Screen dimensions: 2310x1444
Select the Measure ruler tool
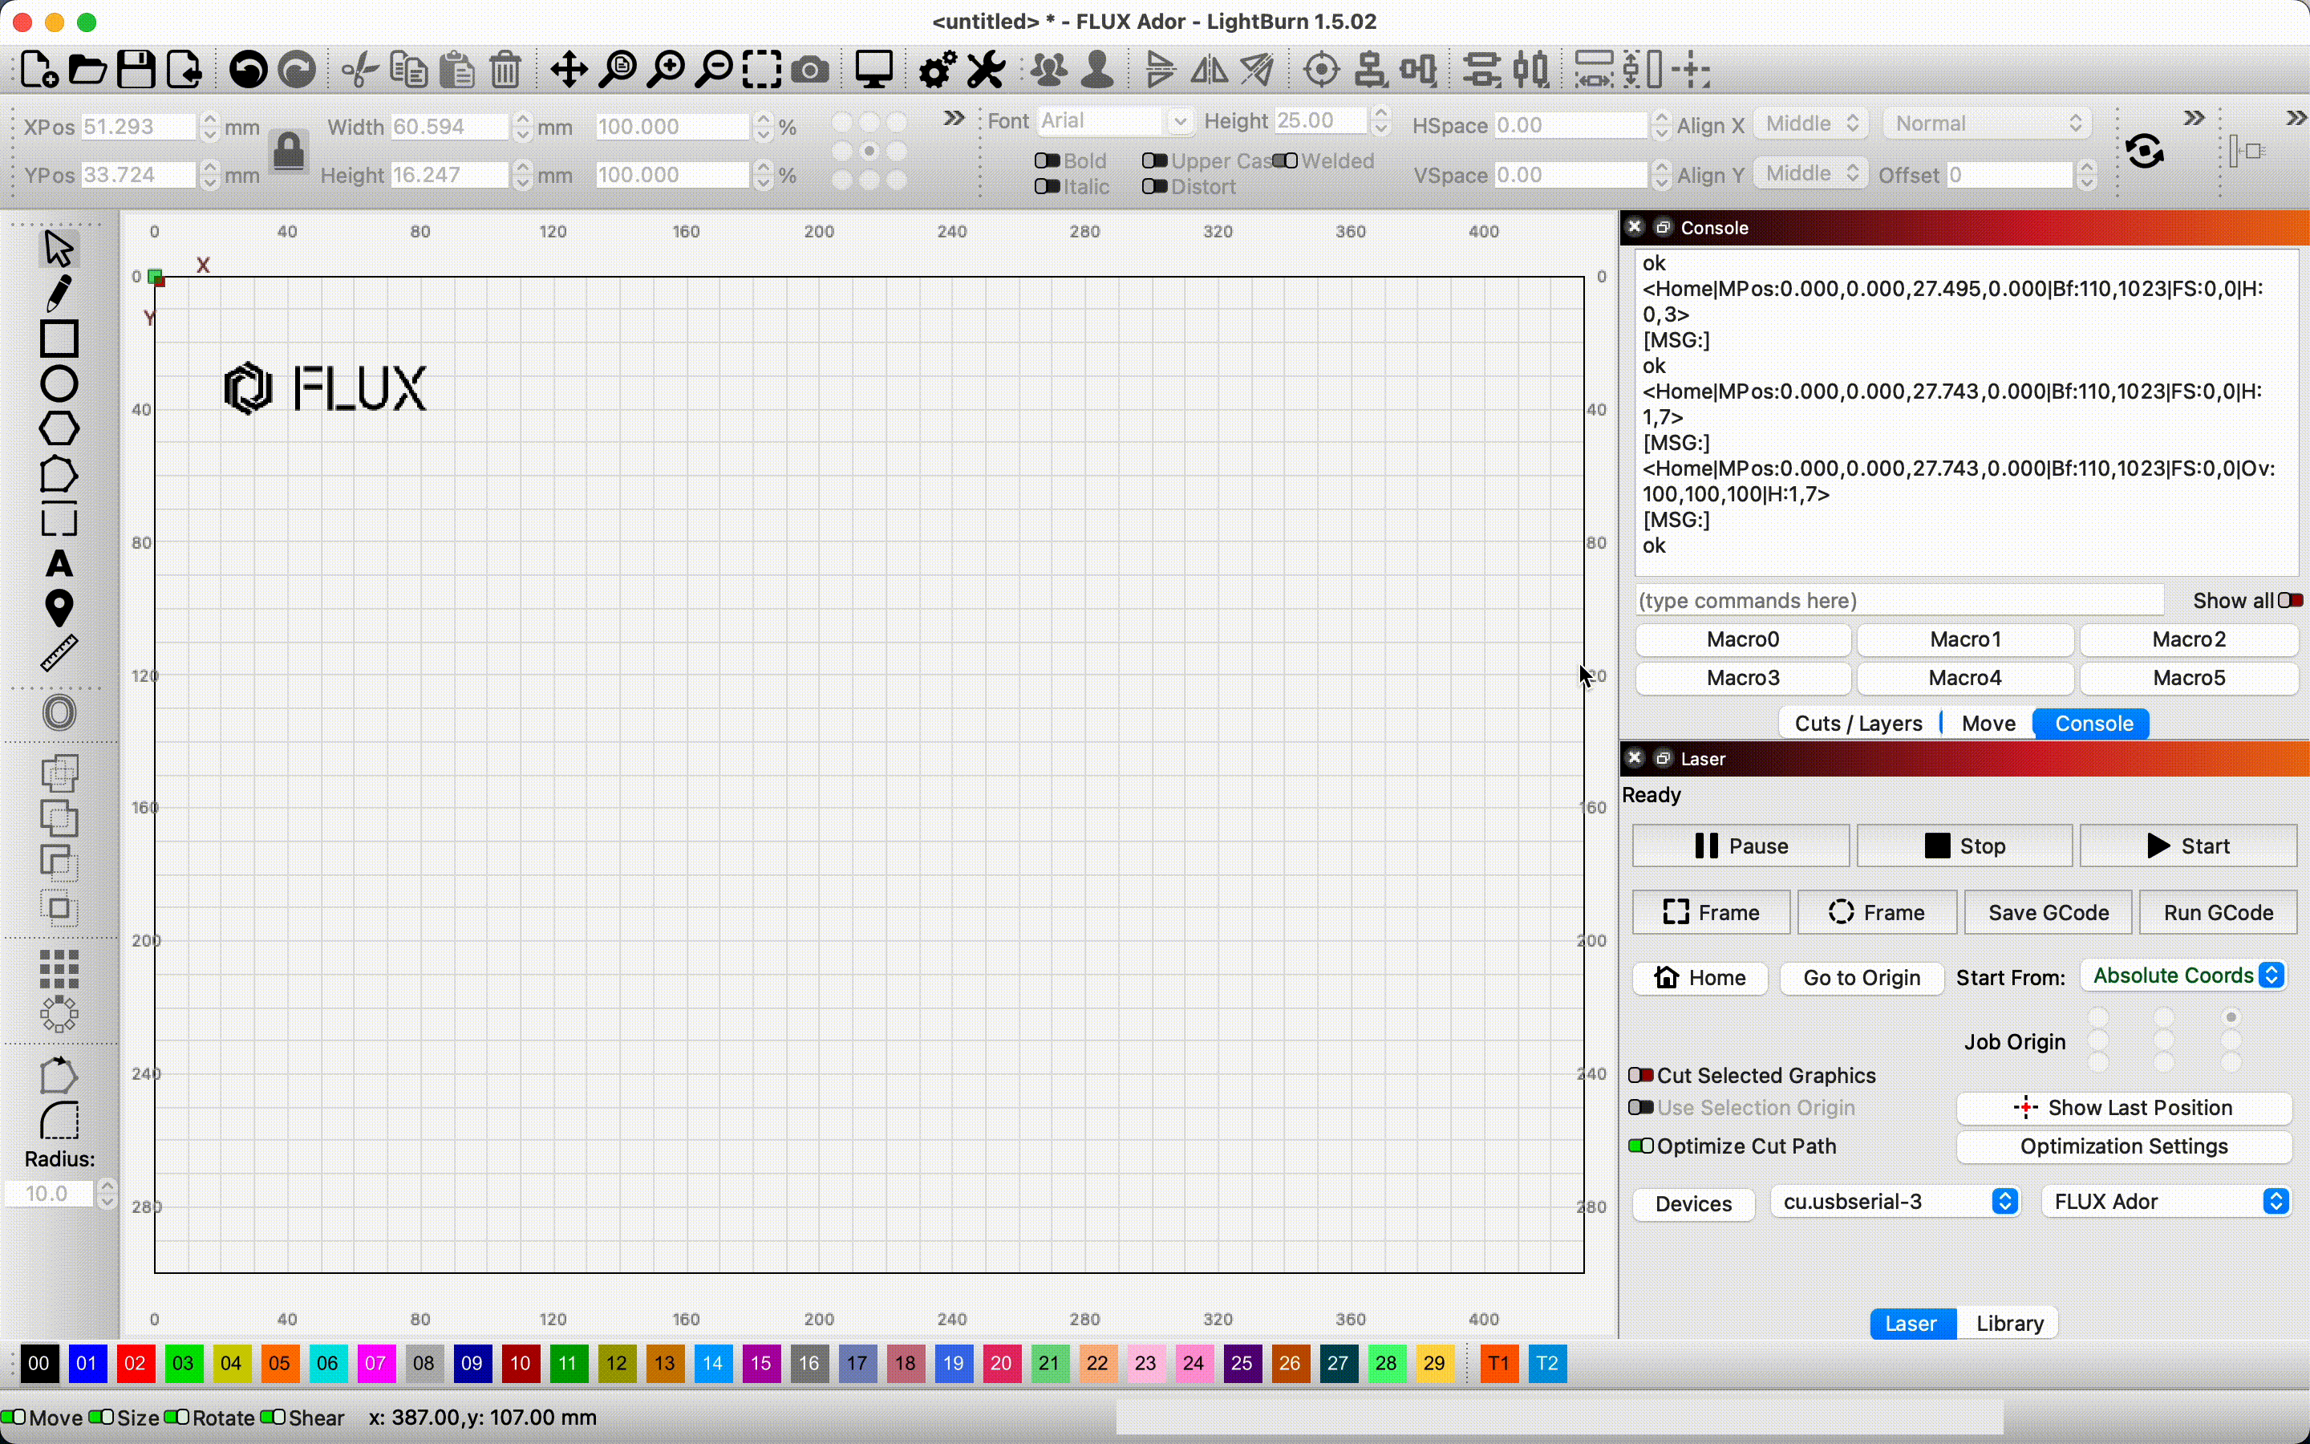click(59, 654)
